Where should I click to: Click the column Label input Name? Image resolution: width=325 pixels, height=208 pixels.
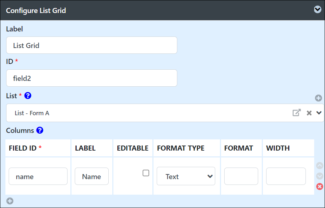92,176
